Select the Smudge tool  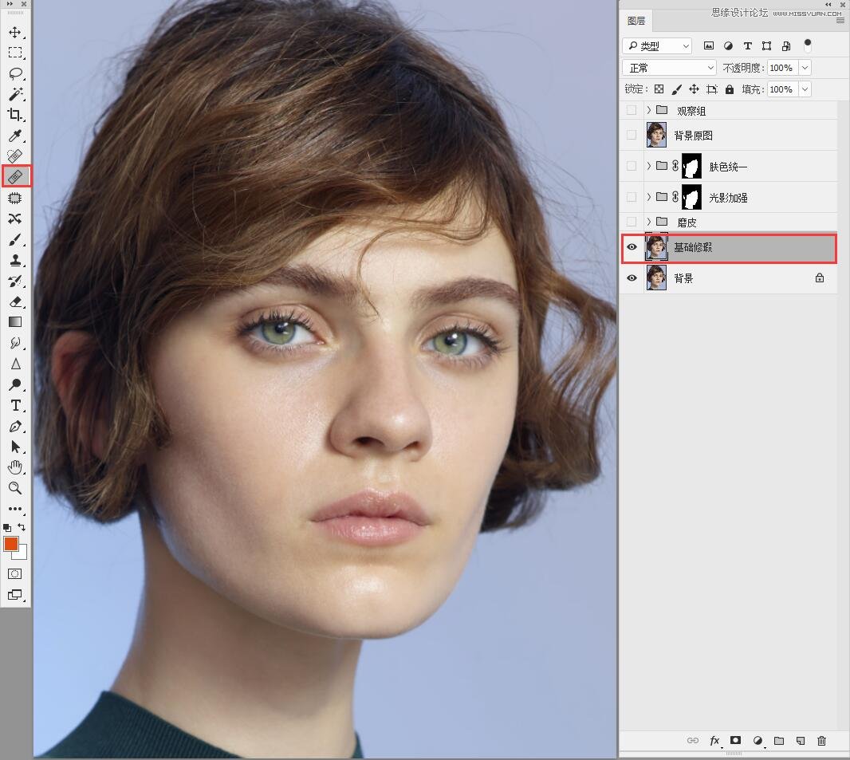click(x=15, y=343)
